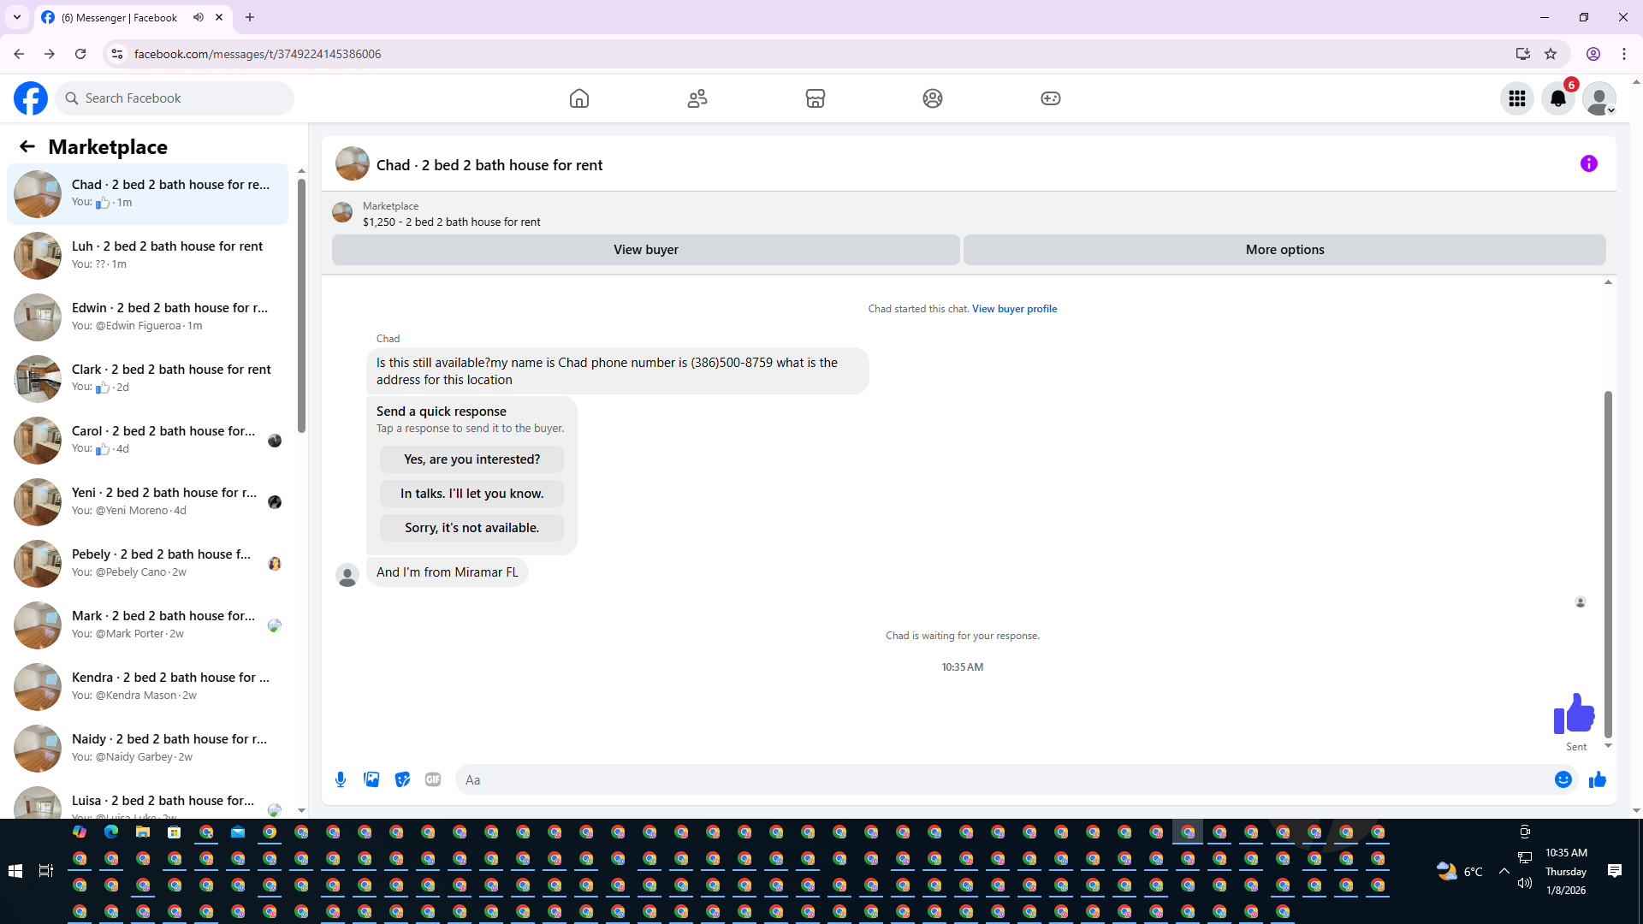This screenshot has height=924, width=1643.
Task: Open File Explorer from the taskbar
Action: coord(143,832)
